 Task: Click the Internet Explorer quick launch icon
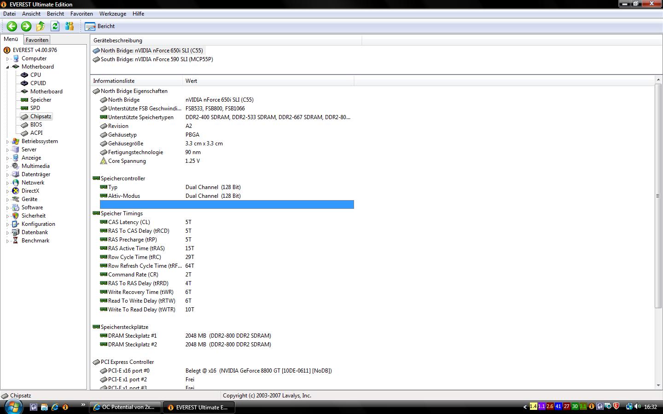(55, 407)
